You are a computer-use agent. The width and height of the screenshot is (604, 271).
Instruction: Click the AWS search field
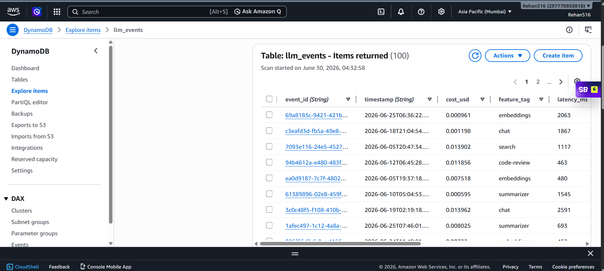[x=177, y=12]
